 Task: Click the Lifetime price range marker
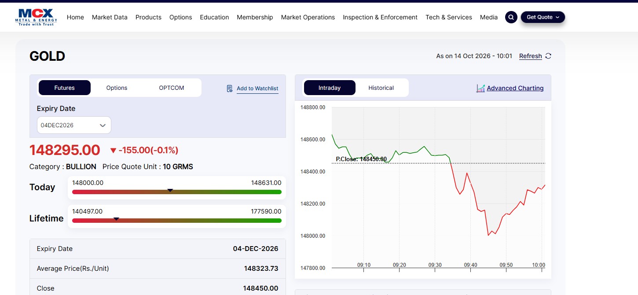click(x=116, y=219)
